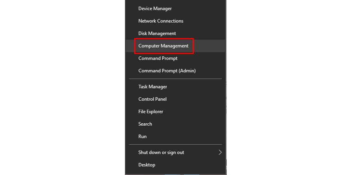Start Command Prompt (Admin)
The image size is (351, 175).
(167, 71)
